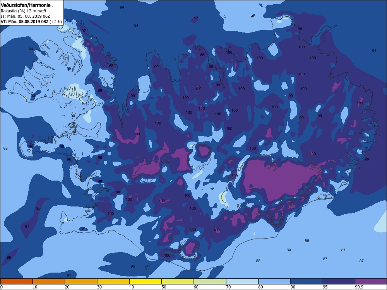Click the dark orange 0–10 legend swatch
Viewport: 387px width, 290px height.
tap(16, 281)
